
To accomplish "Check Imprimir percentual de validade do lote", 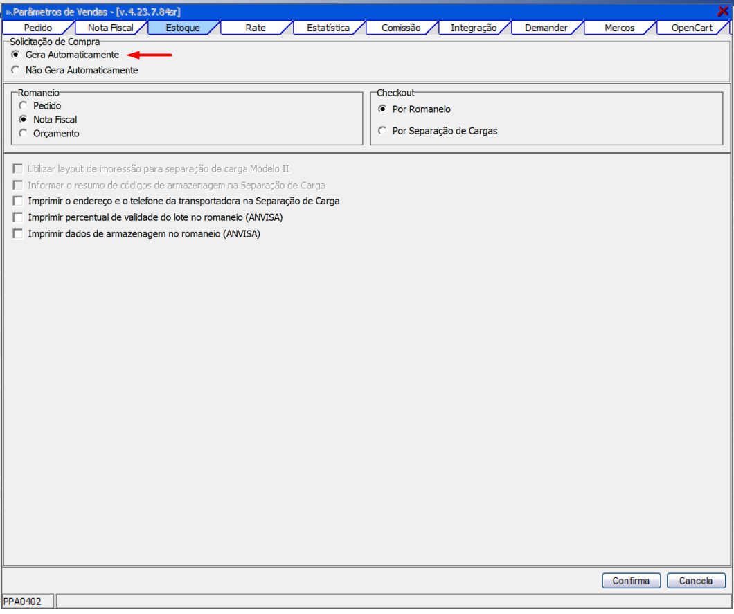I will 18,217.
